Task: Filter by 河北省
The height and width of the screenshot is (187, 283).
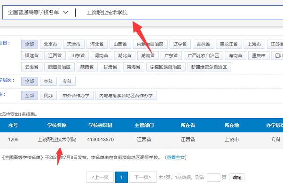Action: coord(97,44)
